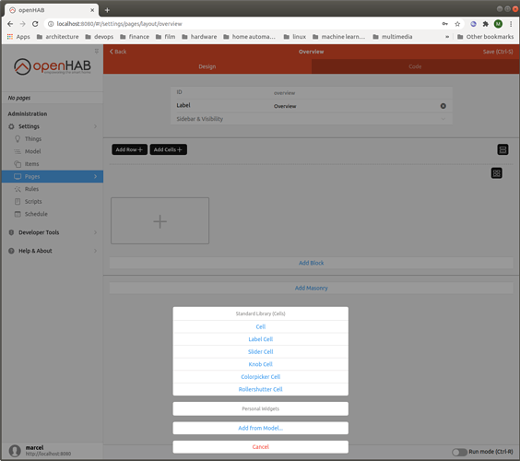The image size is (520, 461).
Task: Open the browser extensions puzzle icon
Action: coord(486,24)
